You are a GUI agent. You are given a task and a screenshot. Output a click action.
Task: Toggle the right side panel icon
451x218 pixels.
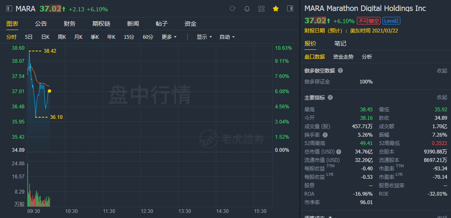(290, 8)
